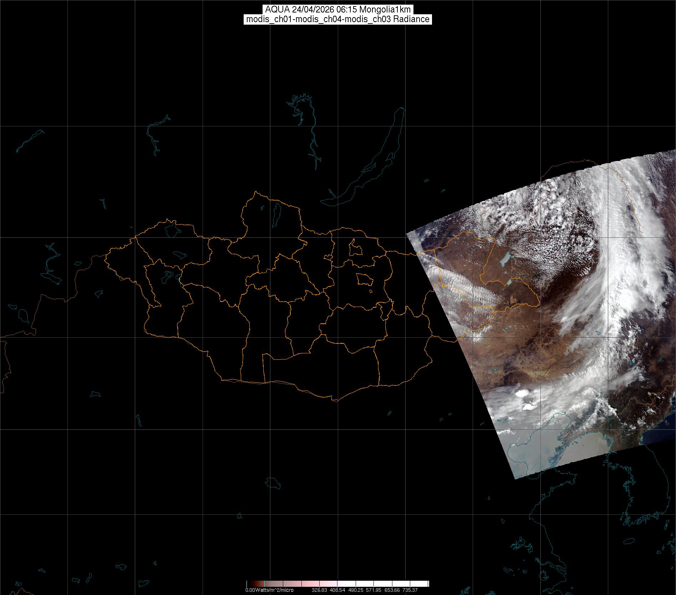Click the long Lake Baikal outline
This screenshot has width=676, height=595.
[x=371, y=164]
